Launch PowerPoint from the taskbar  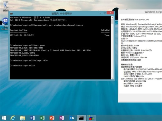[x=52, y=118]
